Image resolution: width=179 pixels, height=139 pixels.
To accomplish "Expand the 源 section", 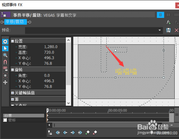I will [x=13, y=99].
